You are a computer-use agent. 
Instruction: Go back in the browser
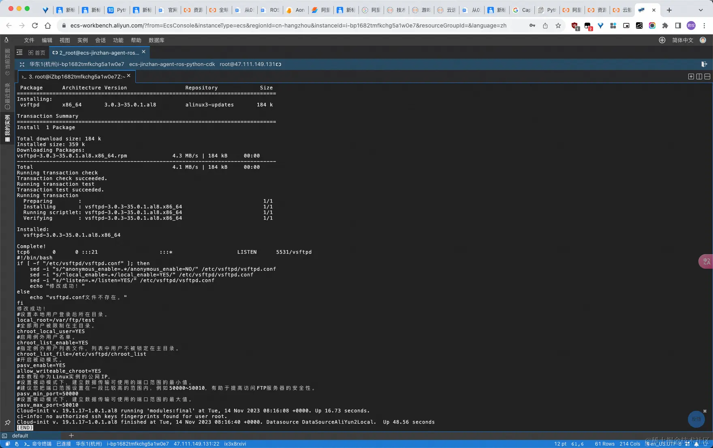[9, 25]
